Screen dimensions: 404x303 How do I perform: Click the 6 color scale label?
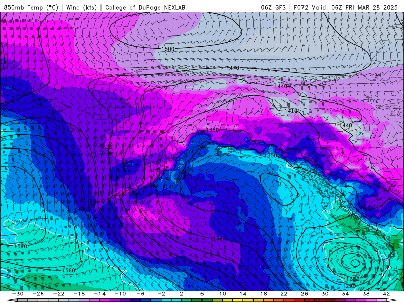[x=202, y=294]
